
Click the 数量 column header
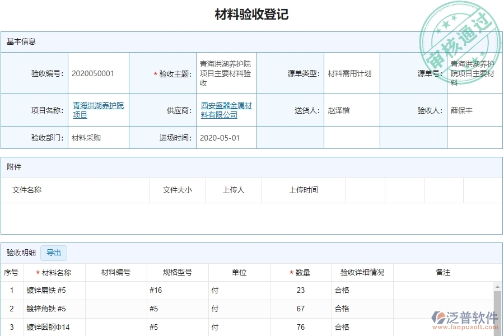pos(301,272)
